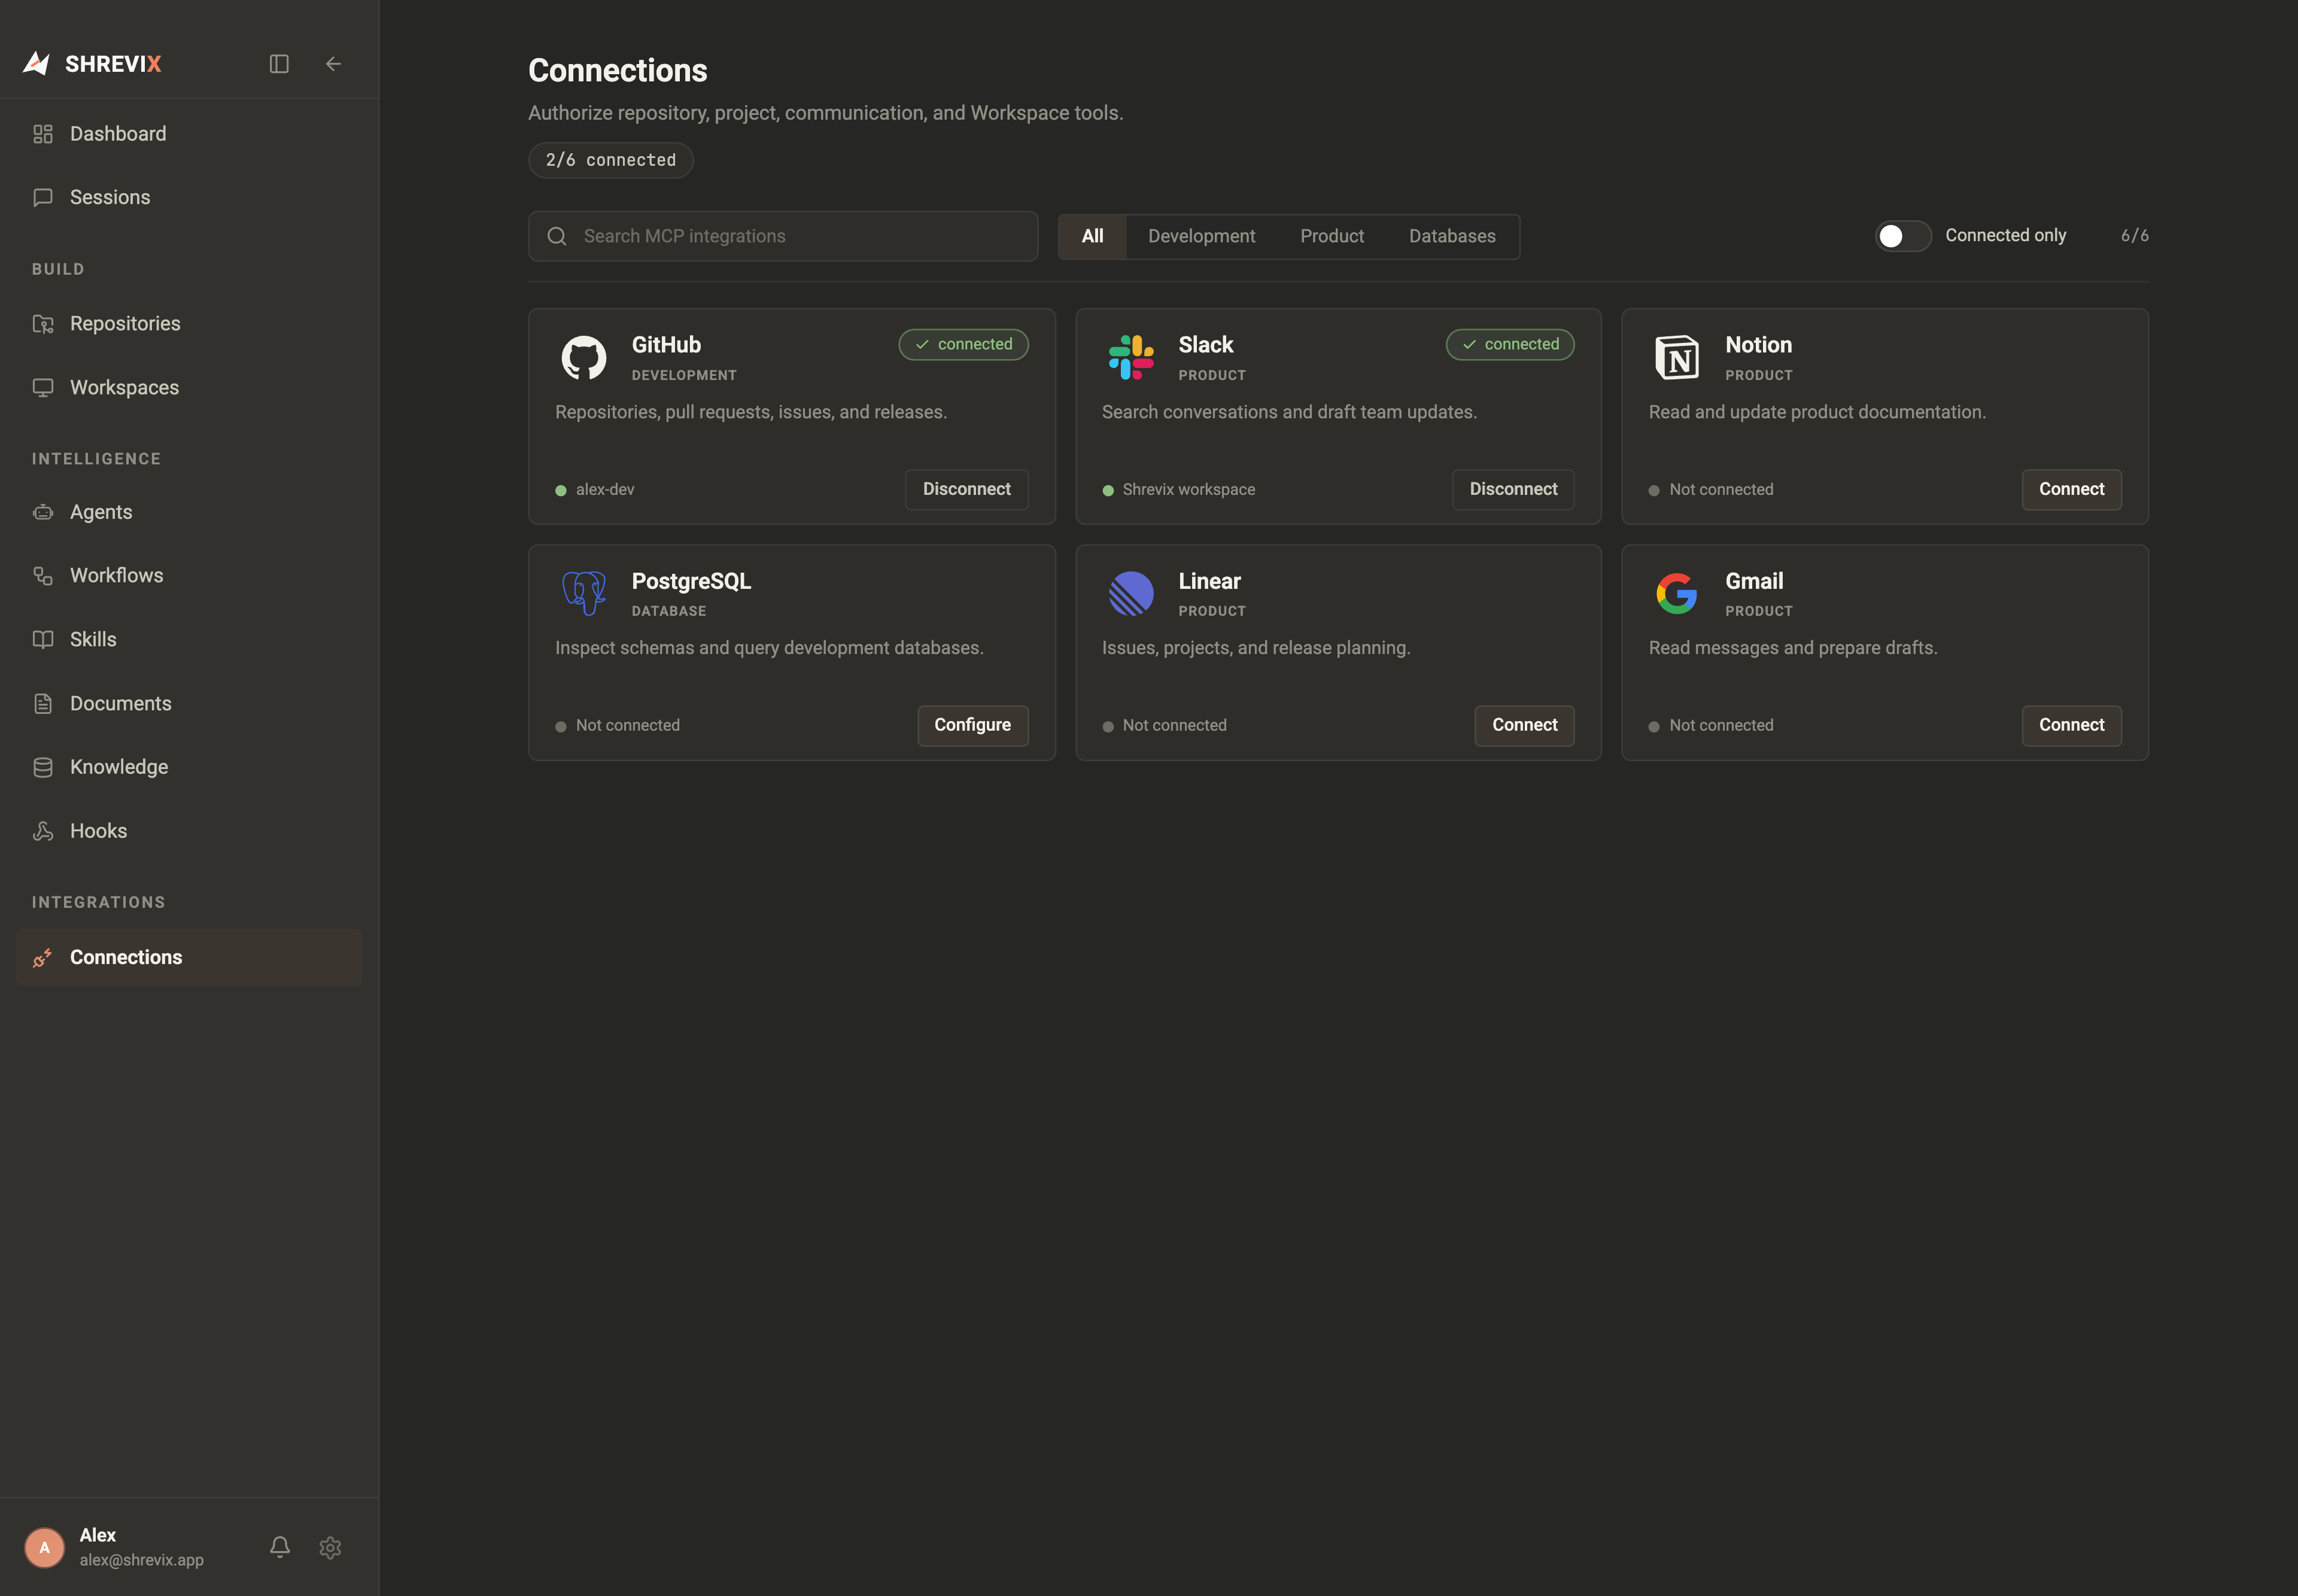Switch to the Development filter tab
Viewport: 2298px width, 1596px height.
pyautogui.click(x=1201, y=236)
